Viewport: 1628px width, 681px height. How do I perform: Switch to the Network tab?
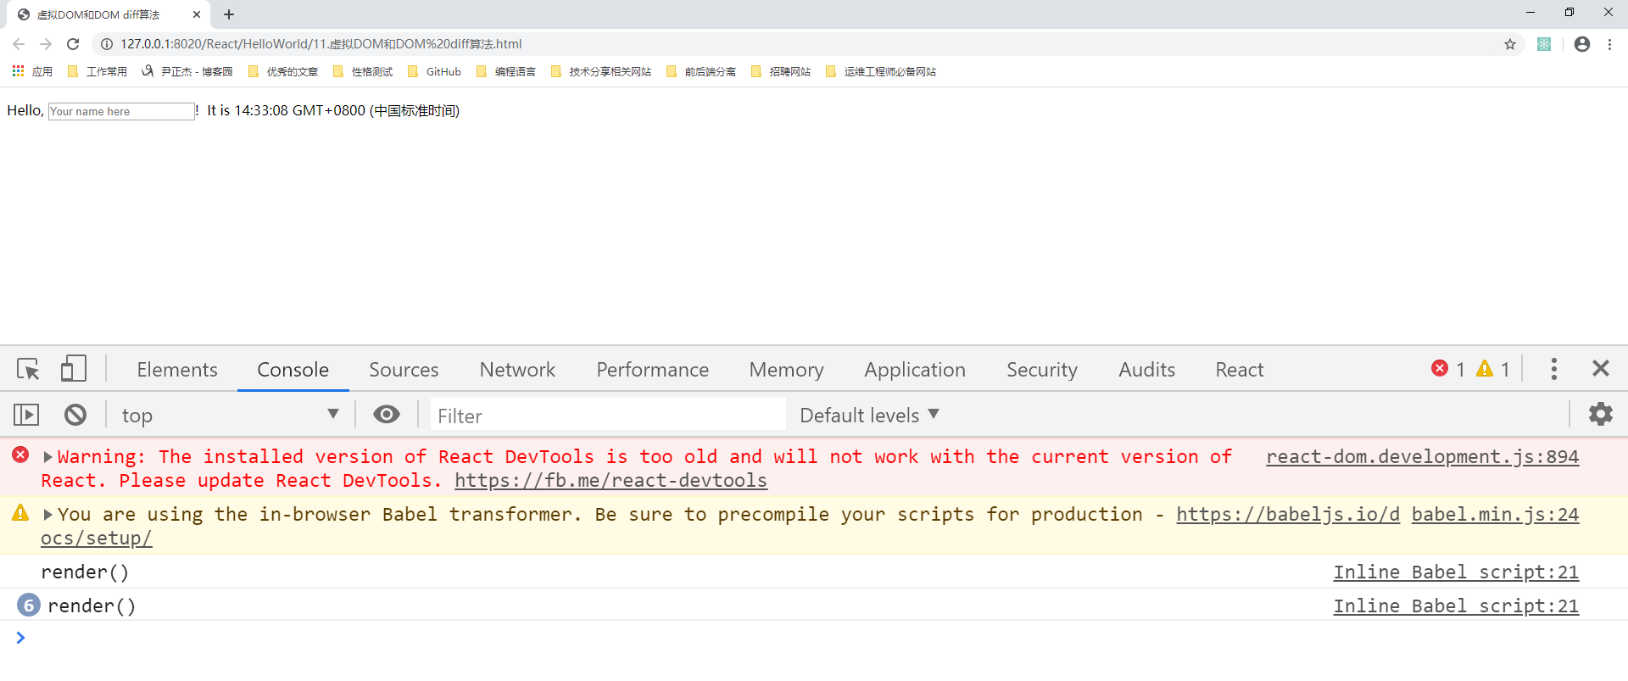pos(517,370)
